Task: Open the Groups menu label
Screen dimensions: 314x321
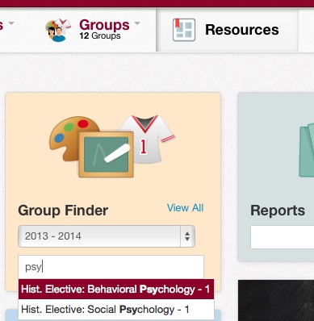Action: tap(104, 25)
